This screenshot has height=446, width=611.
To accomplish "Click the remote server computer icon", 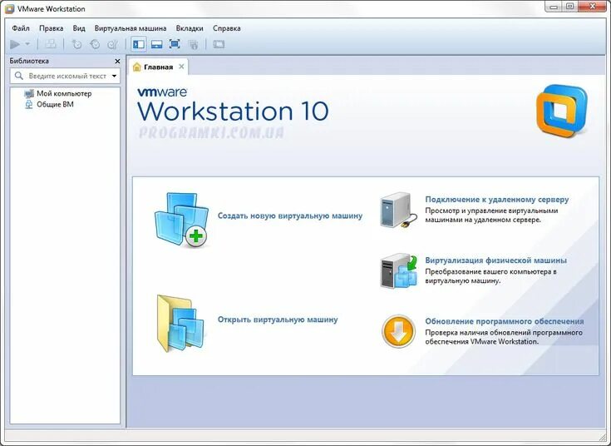I will click(398, 210).
